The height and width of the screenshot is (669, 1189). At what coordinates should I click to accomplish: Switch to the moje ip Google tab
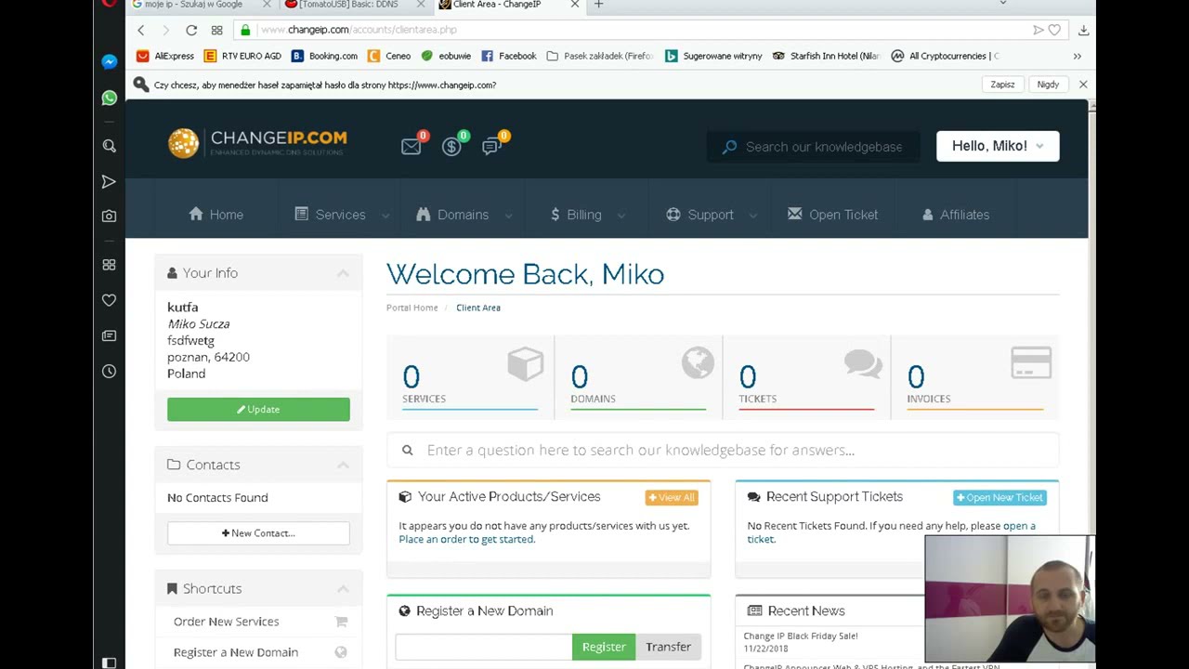point(195,5)
